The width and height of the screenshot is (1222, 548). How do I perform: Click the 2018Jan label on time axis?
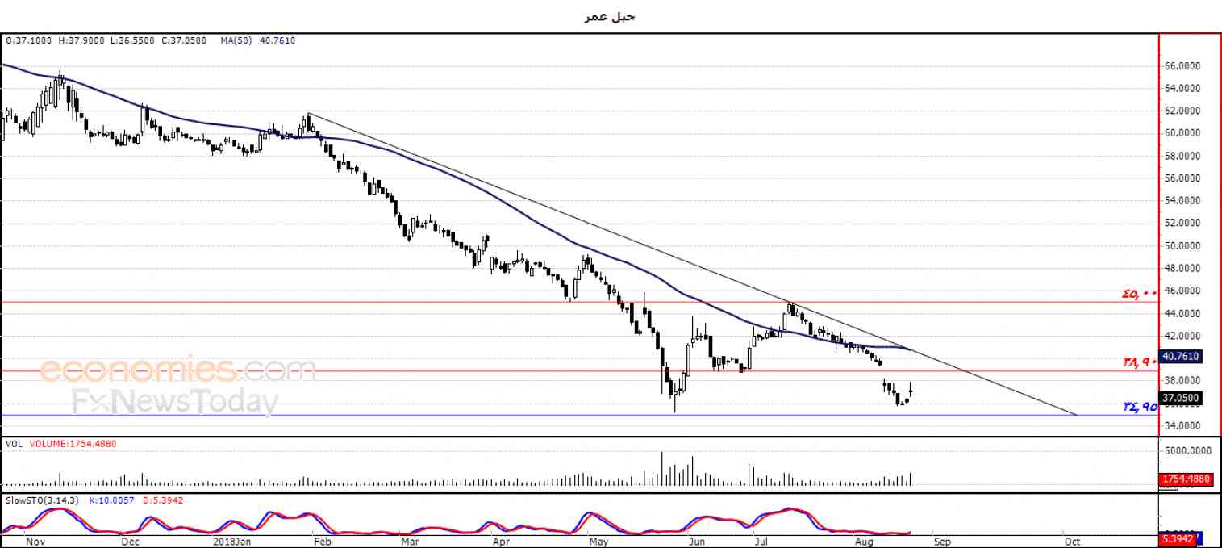pyautogui.click(x=232, y=541)
